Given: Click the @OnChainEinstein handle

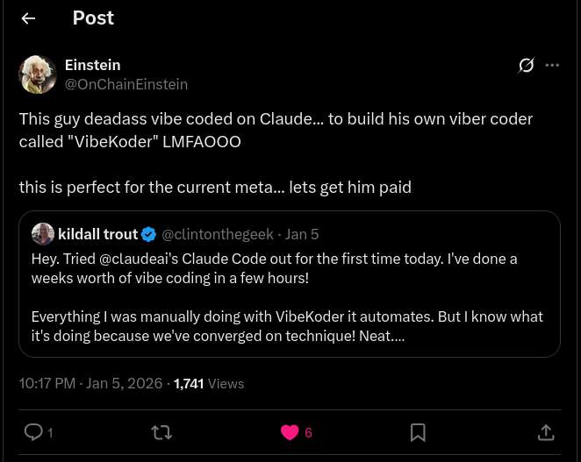Looking at the screenshot, I should click(126, 84).
